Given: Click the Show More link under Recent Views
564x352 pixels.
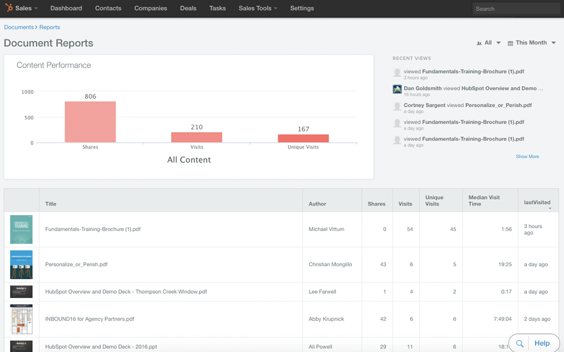Looking at the screenshot, I should (x=527, y=156).
